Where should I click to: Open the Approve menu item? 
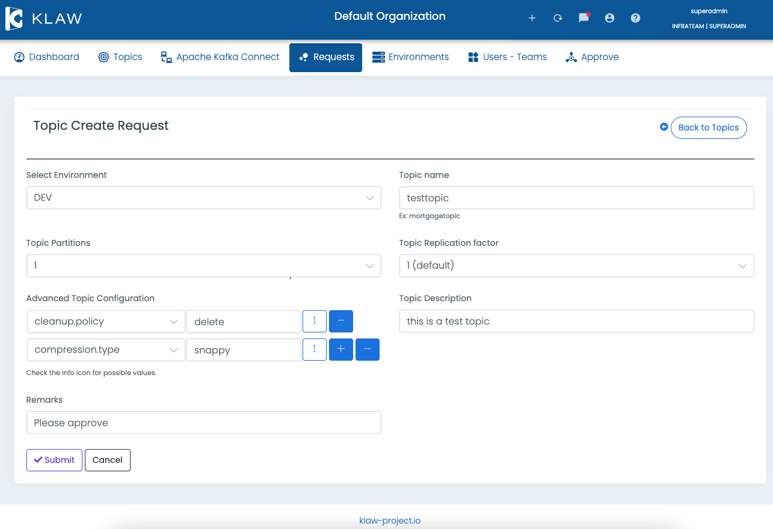(x=593, y=57)
